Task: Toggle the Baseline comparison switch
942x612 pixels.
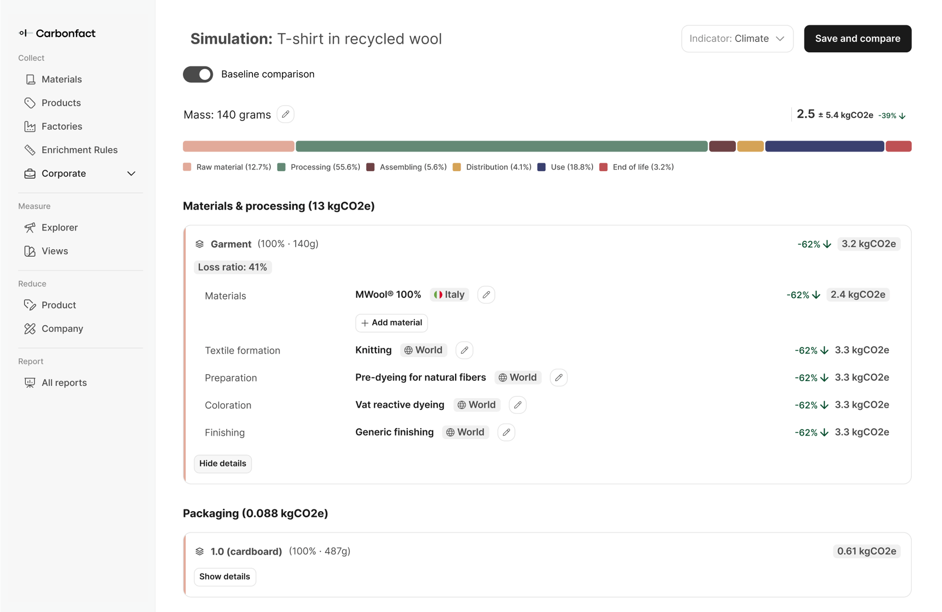Action: (x=198, y=74)
